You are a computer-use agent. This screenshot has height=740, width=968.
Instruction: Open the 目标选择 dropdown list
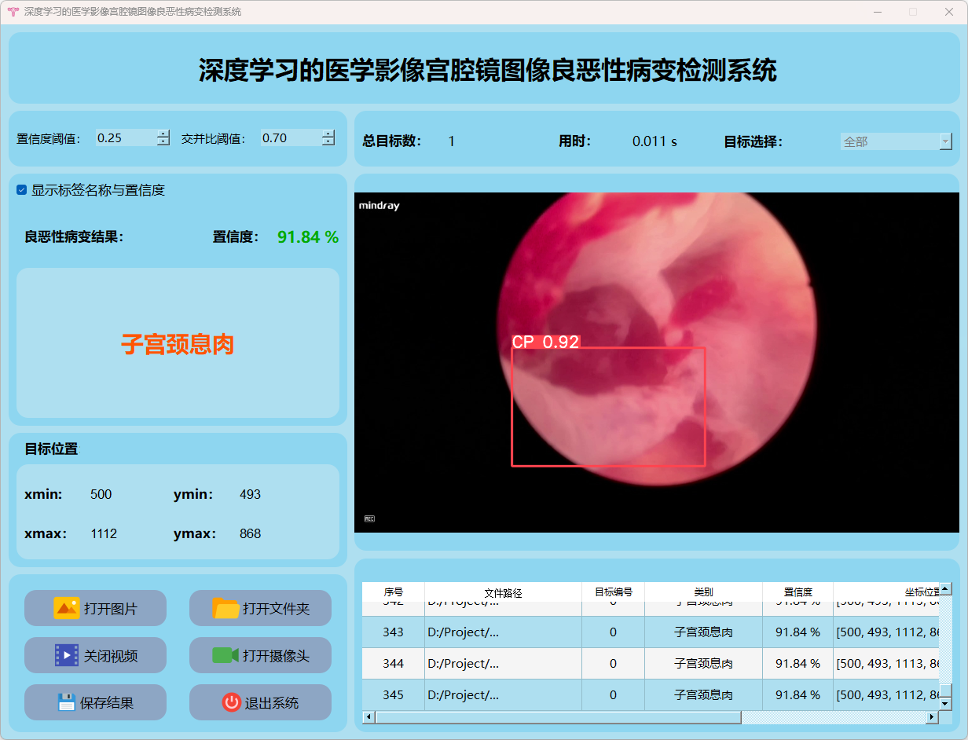coord(945,141)
